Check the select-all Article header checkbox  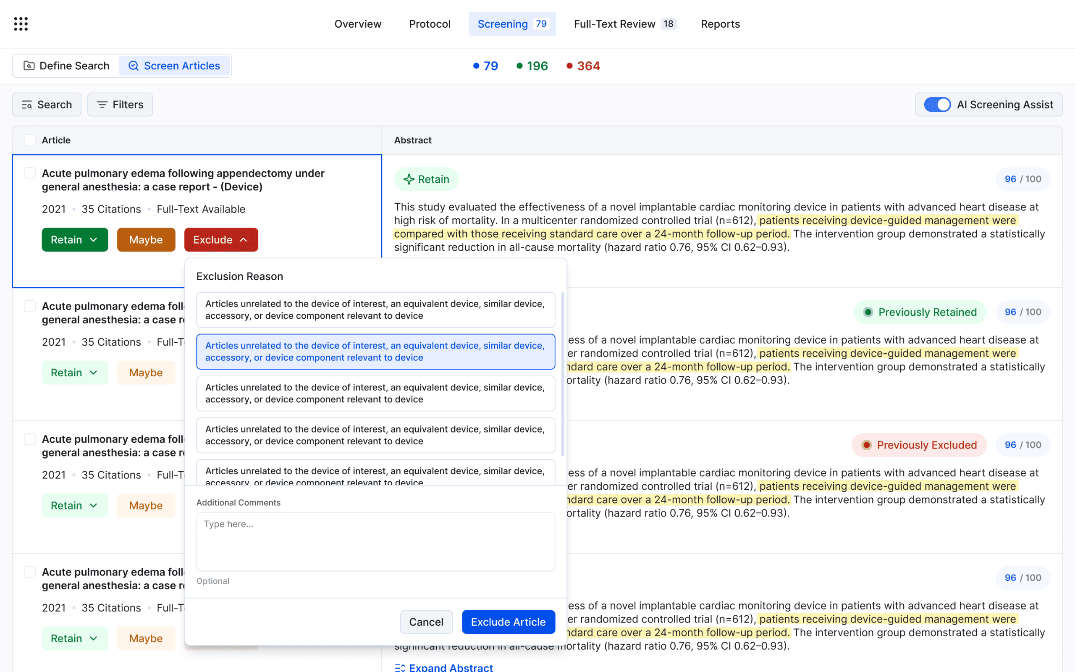tap(30, 140)
